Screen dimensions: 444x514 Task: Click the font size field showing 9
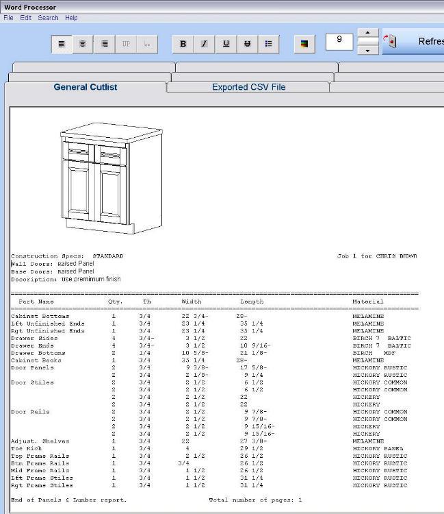click(339, 42)
